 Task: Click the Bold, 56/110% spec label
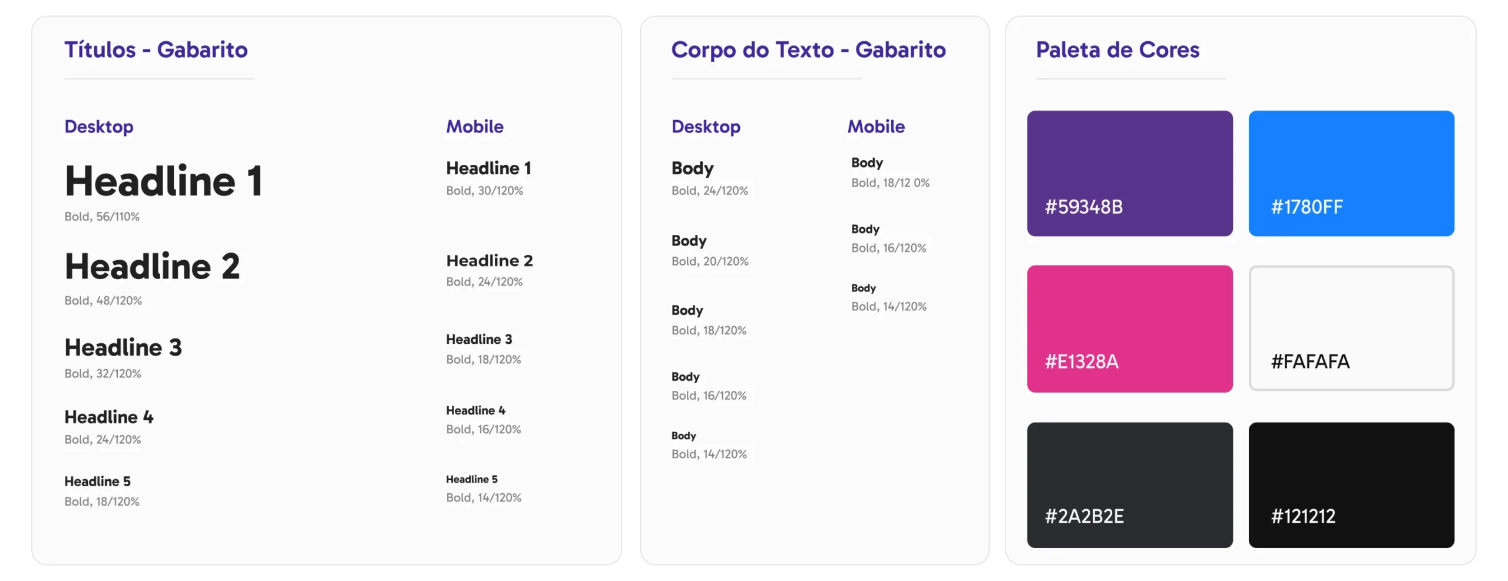[x=102, y=217]
